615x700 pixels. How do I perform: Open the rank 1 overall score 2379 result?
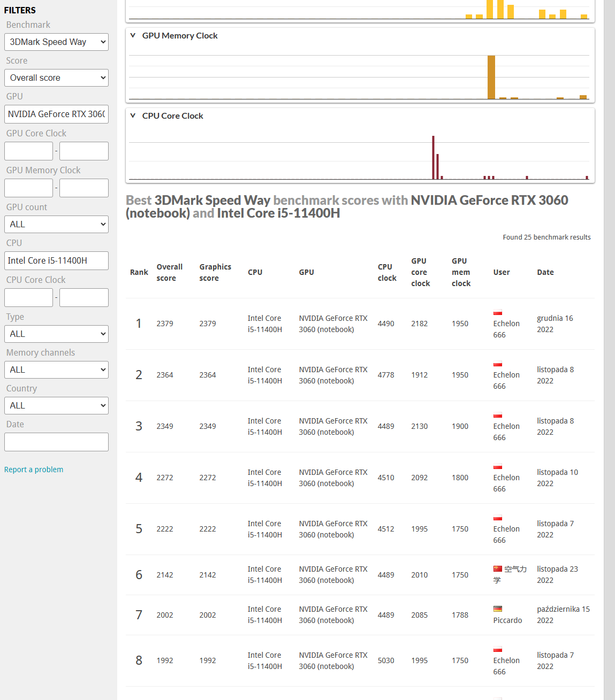click(x=164, y=324)
